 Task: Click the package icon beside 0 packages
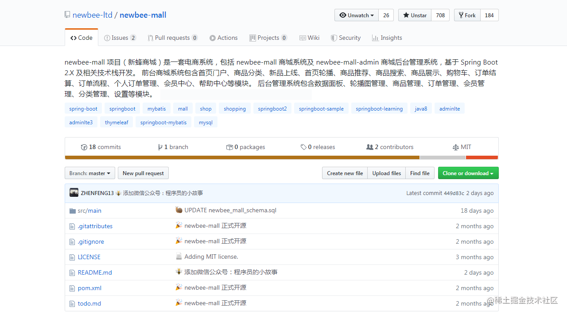click(229, 147)
